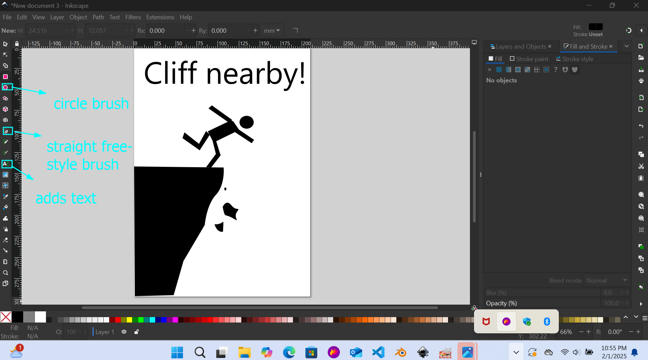Select the Selector arrow tool
The image size is (648, 360).
[x=5, y=44]
